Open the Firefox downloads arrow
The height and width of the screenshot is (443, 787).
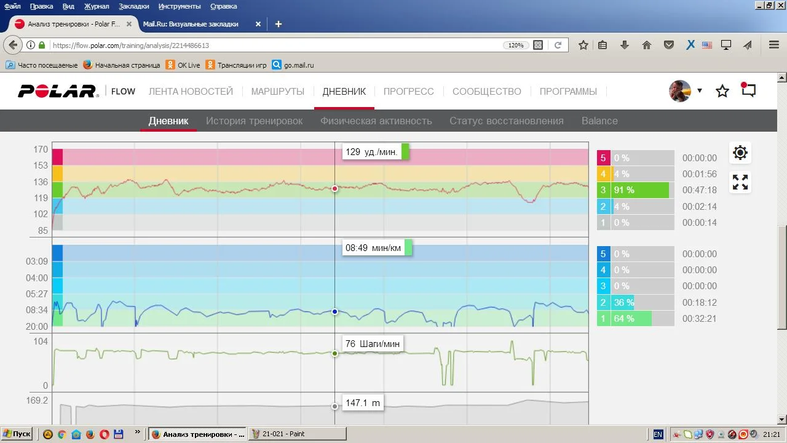click(x=625, y=45)
